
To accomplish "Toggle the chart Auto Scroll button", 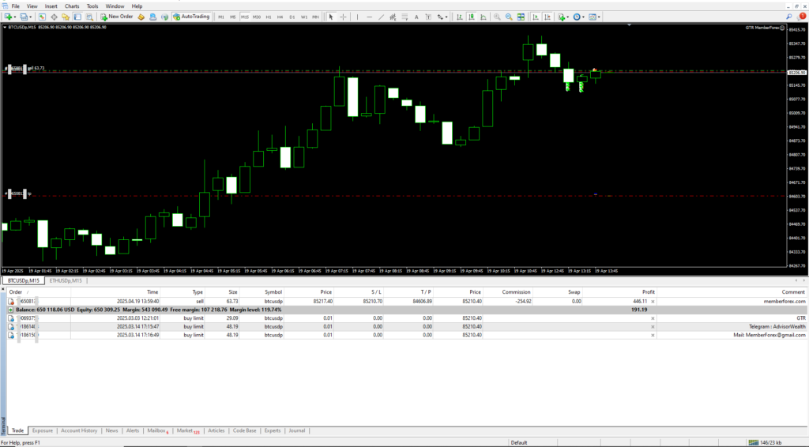I will 536,17.
